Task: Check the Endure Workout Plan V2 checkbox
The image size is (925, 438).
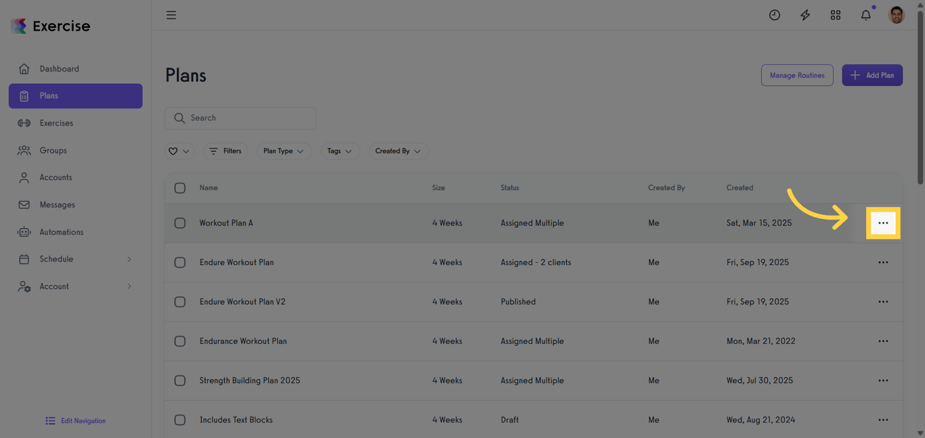Action: click(x=179, y=301)
